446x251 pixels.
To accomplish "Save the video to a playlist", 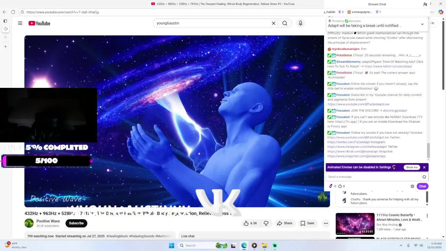I will [x=307, y=223].
